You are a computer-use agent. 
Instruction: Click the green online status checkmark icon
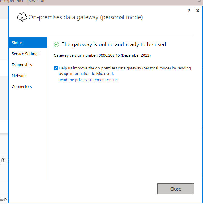click(x=56, y=44)
